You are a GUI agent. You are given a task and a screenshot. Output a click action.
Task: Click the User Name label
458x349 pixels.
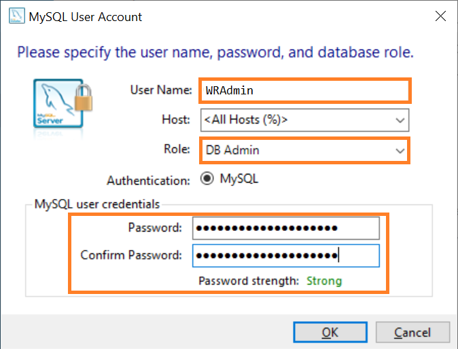pyautogui.click(x=161, y=90)
